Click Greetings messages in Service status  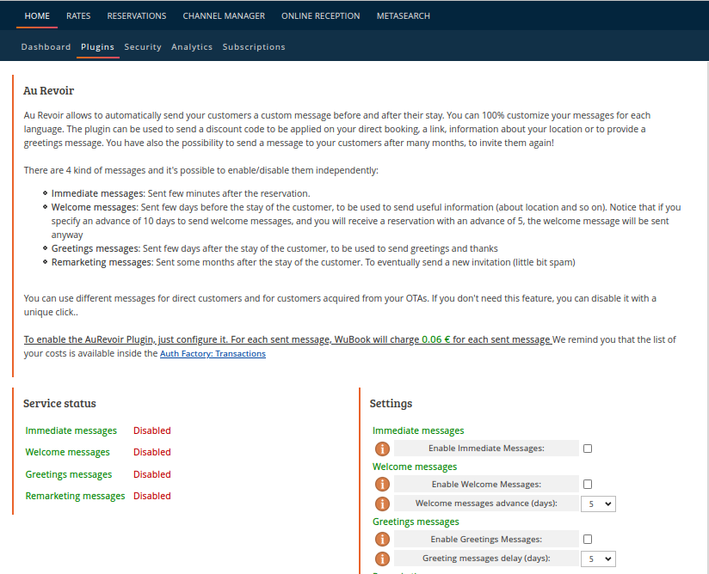pyautogui.click(x=69, y=474)
